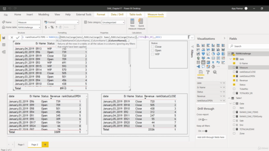Screen dimensions: 269x151
Task: Expand the formula bar chevron
Action: [x=192, y=37]
